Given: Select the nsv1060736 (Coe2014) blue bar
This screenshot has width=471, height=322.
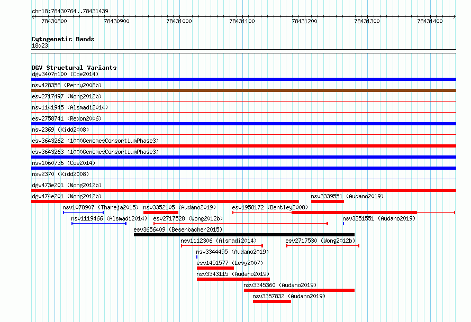Looking at the screenshot, I should click(243, 168).
